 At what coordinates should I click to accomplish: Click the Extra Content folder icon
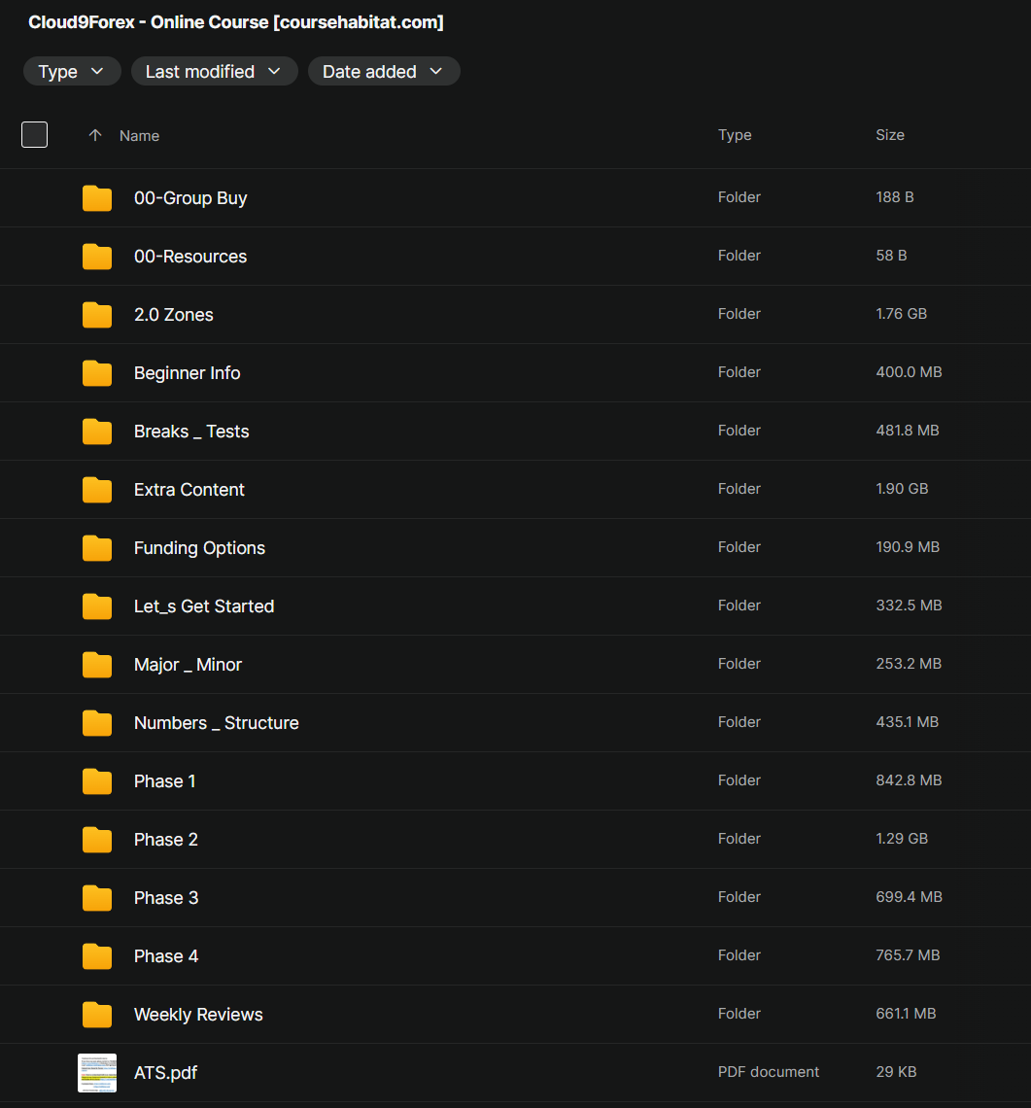tap(97, 490)
